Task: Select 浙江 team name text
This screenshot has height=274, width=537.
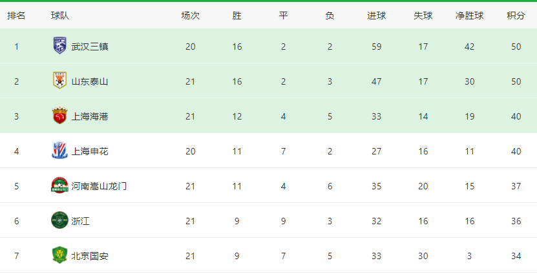Action: tap(81, 221)
